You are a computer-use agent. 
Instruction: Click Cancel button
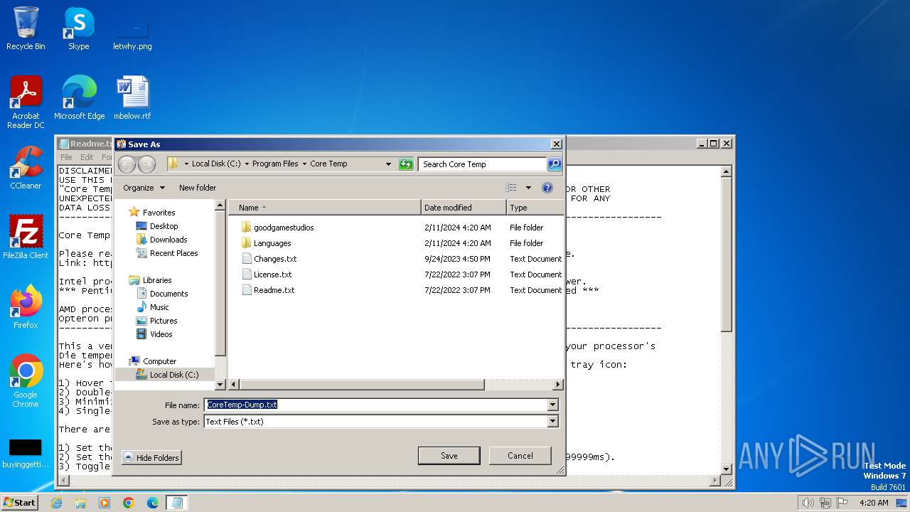pyautogui.click(x=520, y=456)
